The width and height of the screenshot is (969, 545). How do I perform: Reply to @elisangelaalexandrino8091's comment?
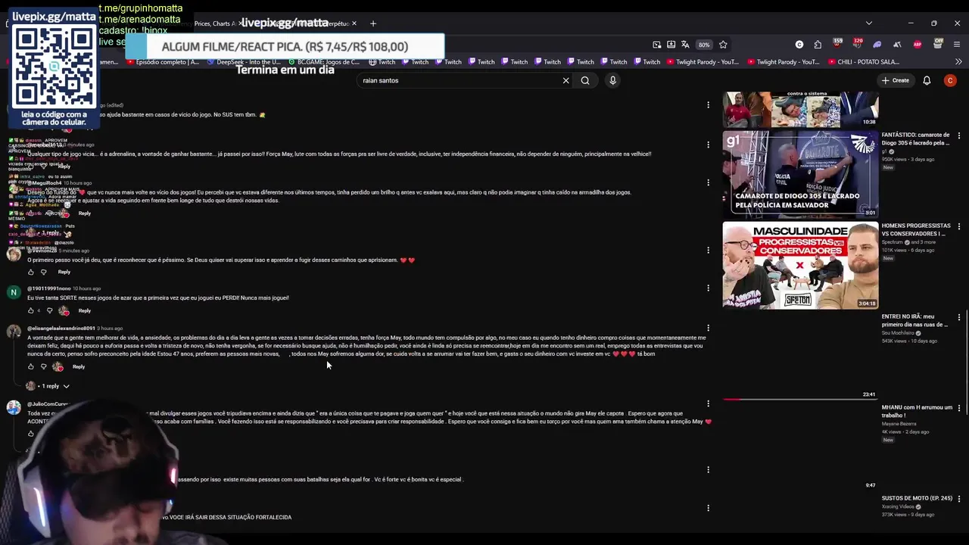pyautogui.click(x=79, y=366)
